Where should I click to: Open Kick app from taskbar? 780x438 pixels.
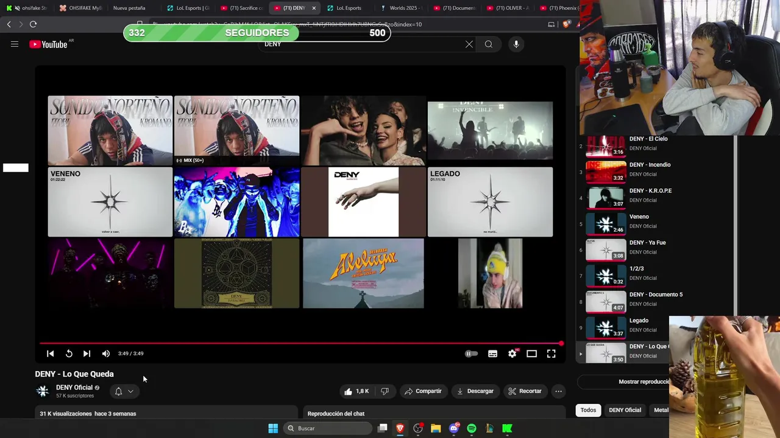(x=507, y=428)
